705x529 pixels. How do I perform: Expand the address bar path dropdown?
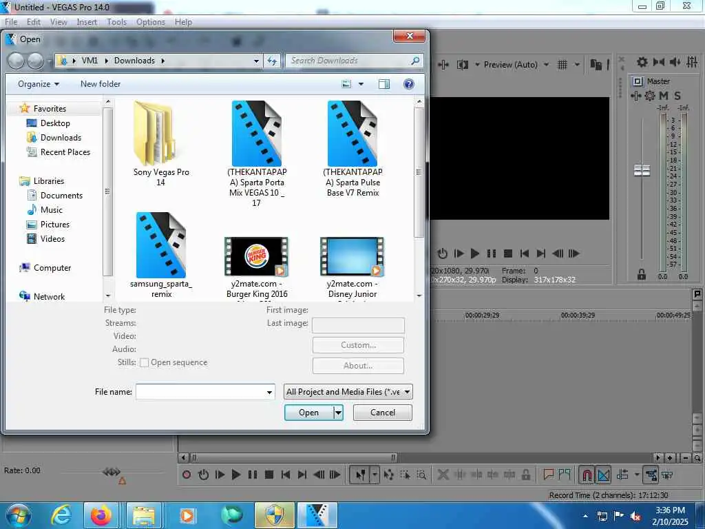point(256,61)
